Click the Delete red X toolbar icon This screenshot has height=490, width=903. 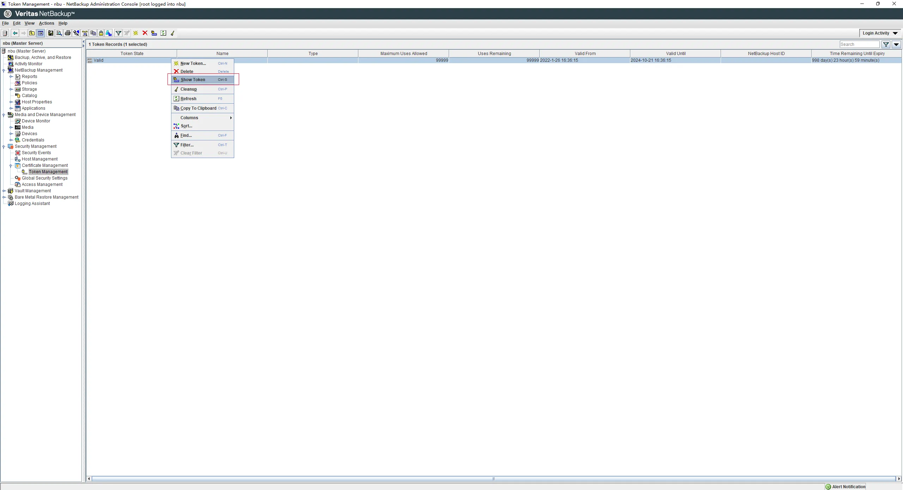coord(145,33)
